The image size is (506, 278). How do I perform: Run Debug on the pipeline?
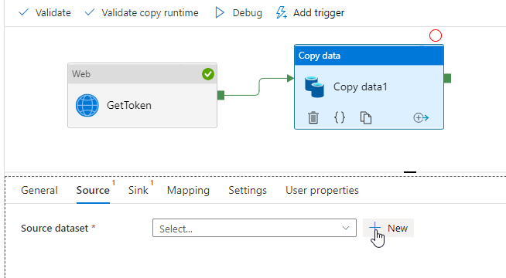click(x=238, y=12)
